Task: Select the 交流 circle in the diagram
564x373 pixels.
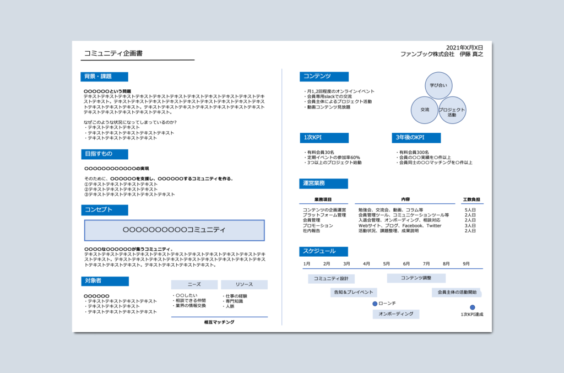Action: click(x=424, y=110)
